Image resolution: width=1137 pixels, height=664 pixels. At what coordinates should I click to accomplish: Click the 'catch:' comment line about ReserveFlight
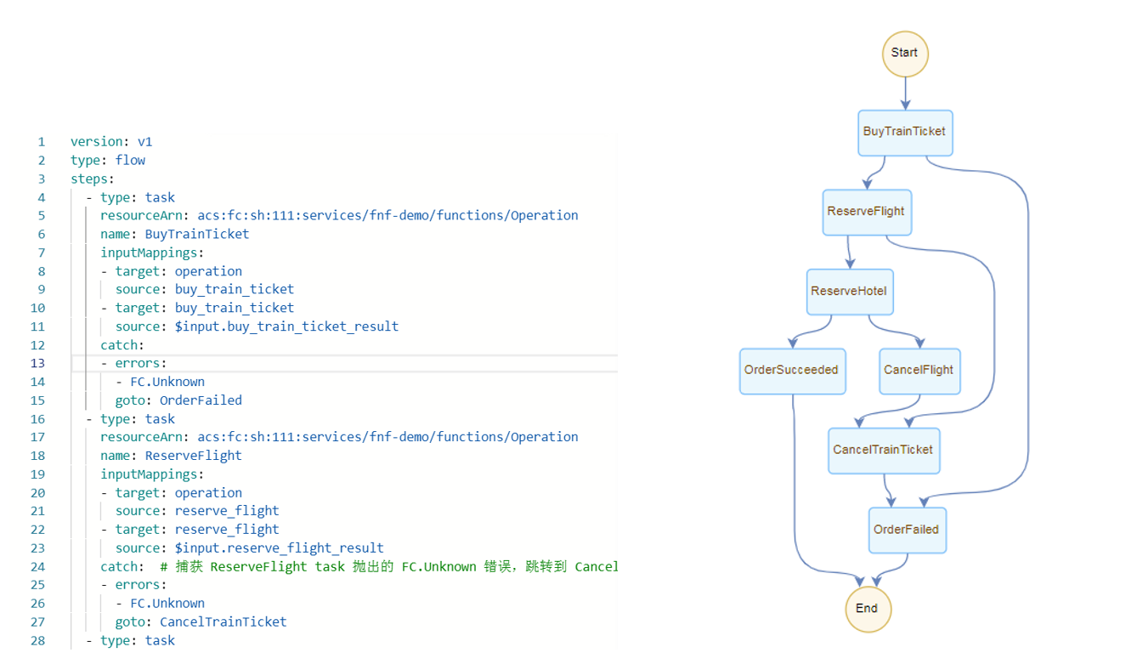coord(359,566)
